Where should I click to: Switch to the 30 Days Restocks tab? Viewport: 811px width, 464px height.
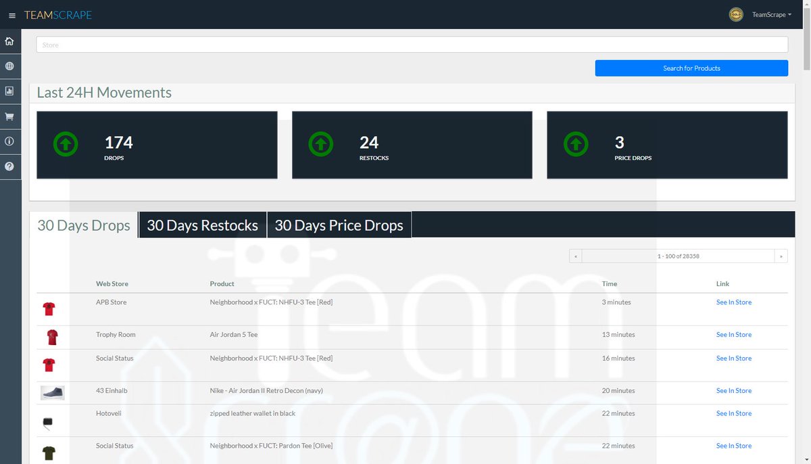[x=202, y=225]
